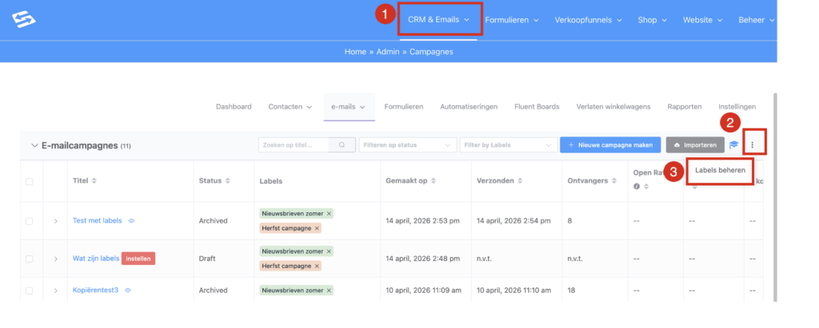819x328 pixels.
Task: Expand the 'Test met labels' row details
Action: [x=55, y=221]
